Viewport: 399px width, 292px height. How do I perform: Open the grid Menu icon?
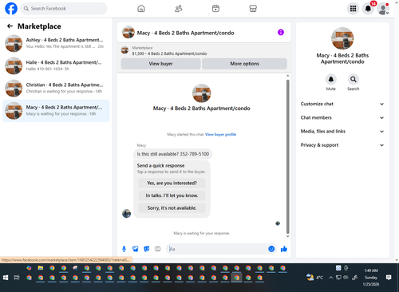[x=353, y=9]
